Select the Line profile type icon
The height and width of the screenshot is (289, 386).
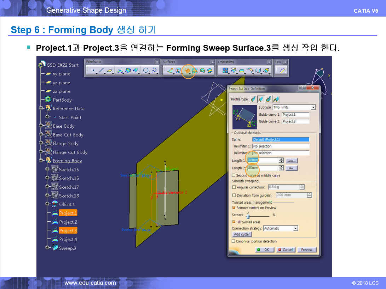261,99
